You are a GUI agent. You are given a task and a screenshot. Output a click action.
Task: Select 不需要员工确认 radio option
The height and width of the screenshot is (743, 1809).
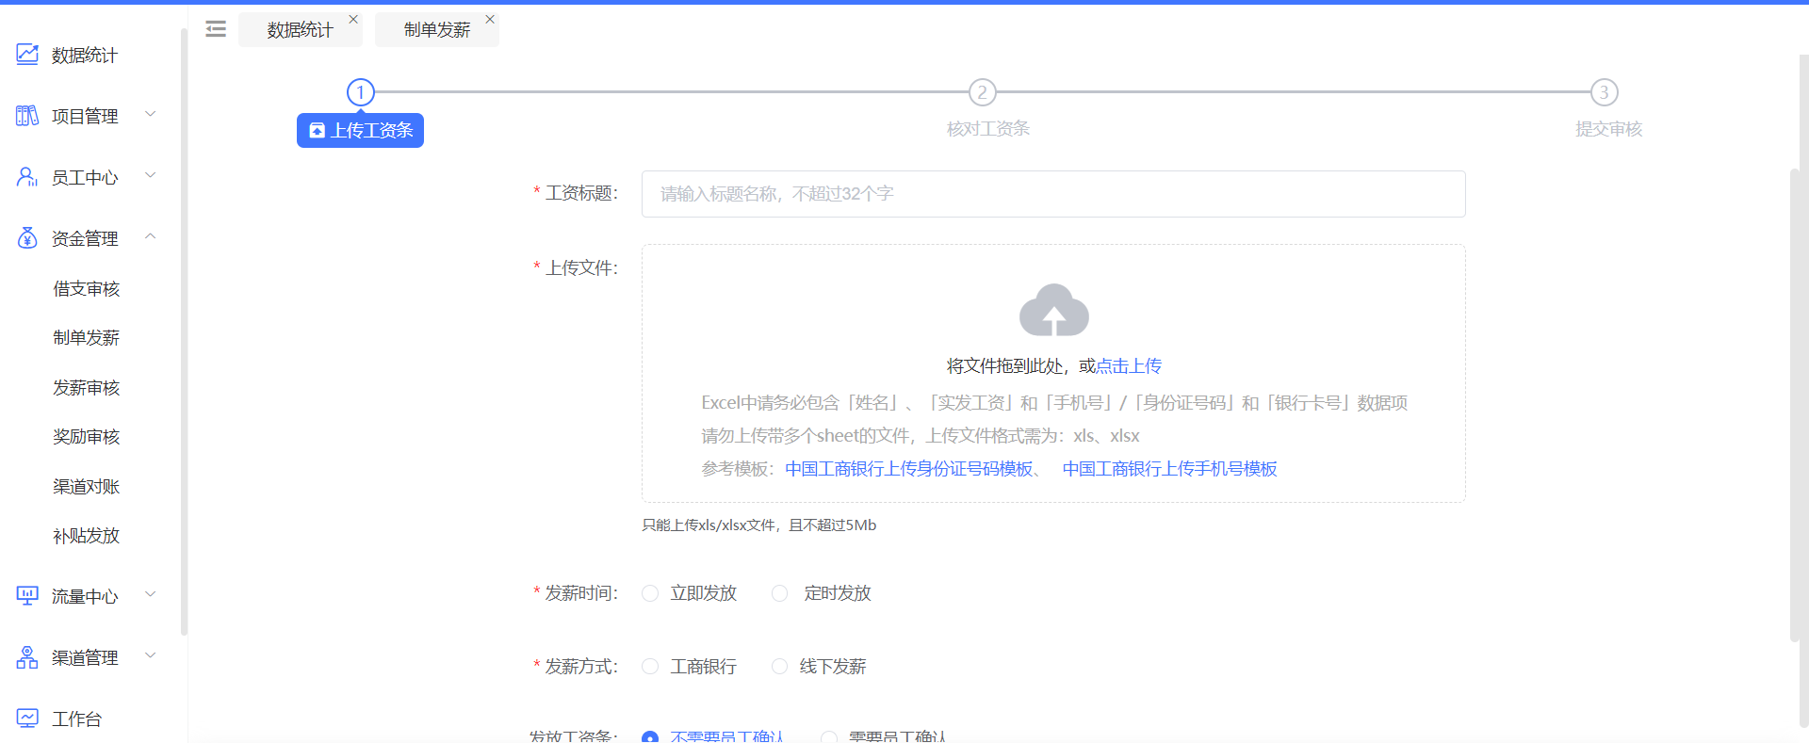tap(650, 737)
